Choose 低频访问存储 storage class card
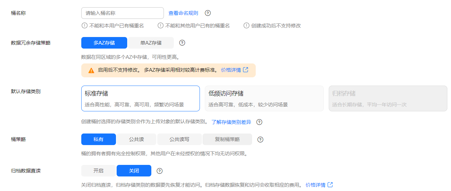Image resolution: width=451 pixels, height=191 pixels. click(264, 98)
